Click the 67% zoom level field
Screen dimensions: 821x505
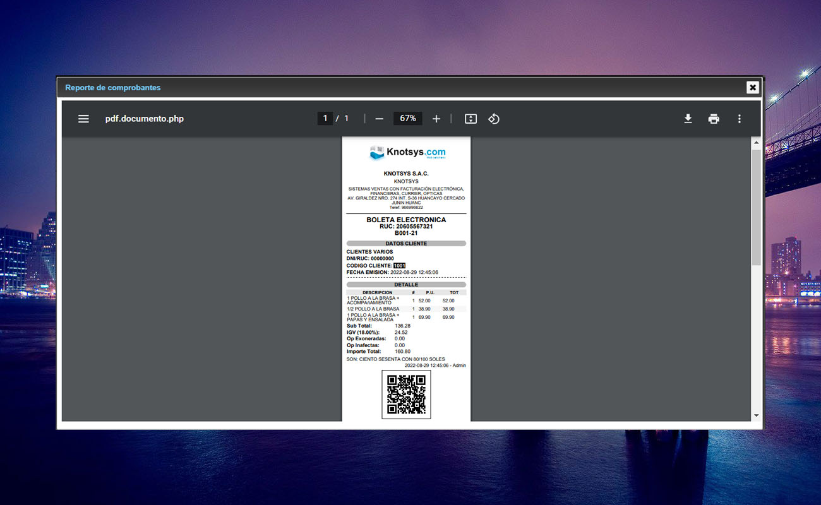pos(408,119)
